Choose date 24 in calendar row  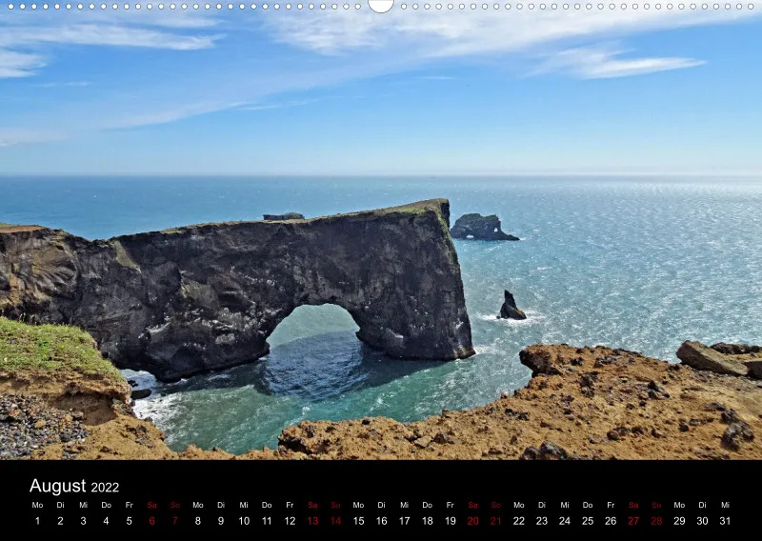(565, 521)
